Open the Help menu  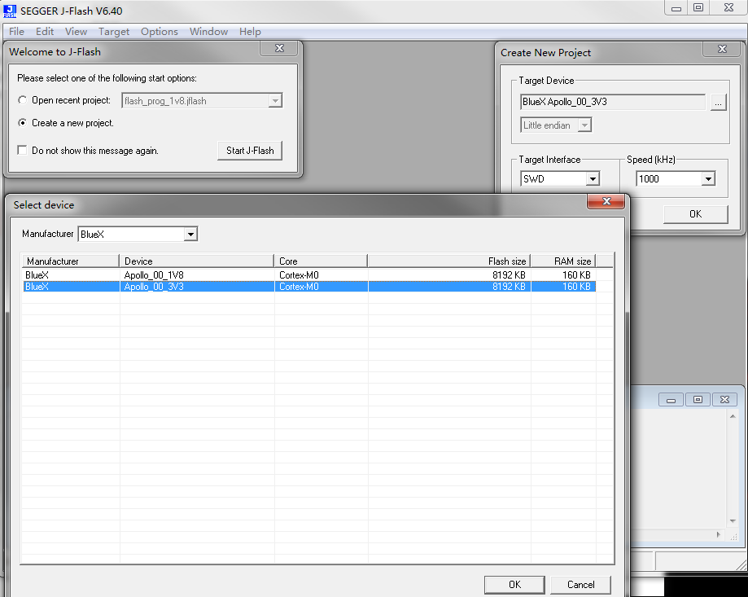click(250, 32)
